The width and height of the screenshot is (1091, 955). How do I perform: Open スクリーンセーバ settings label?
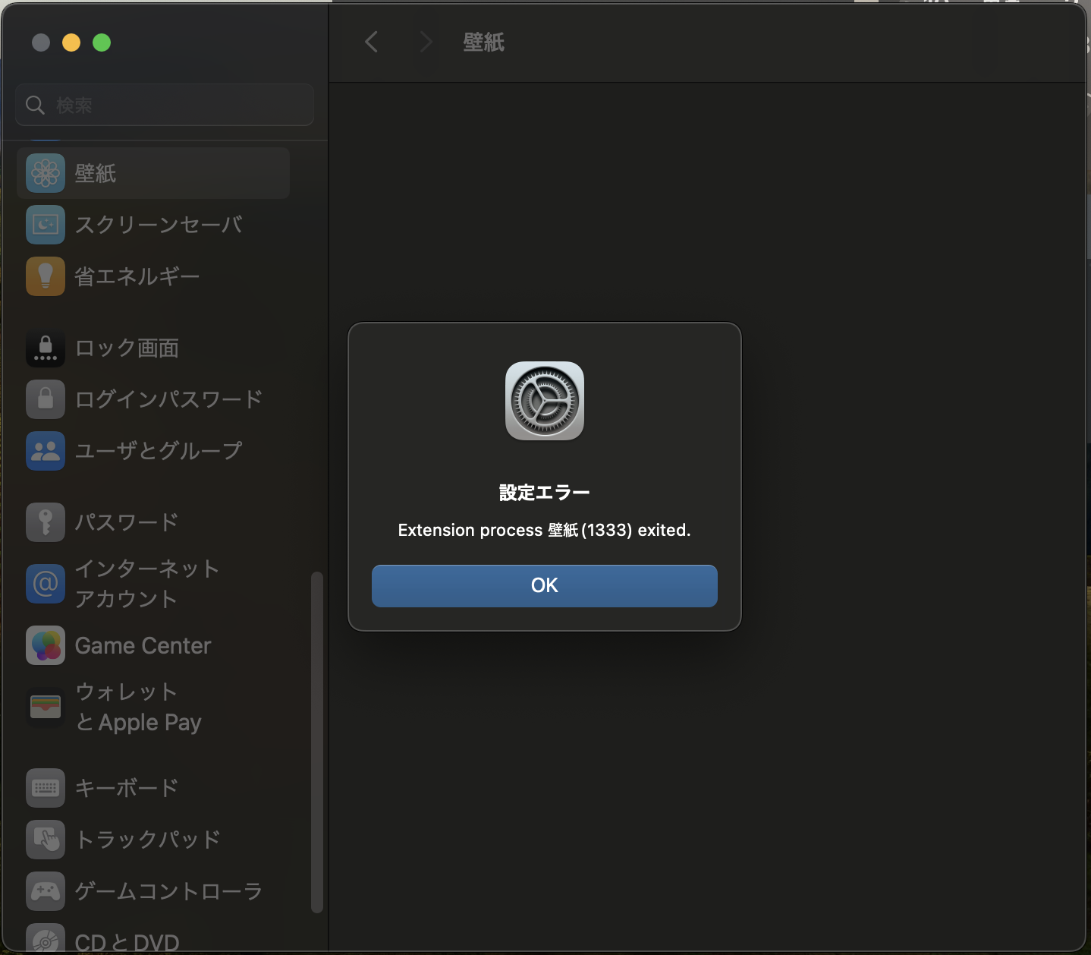159,225
